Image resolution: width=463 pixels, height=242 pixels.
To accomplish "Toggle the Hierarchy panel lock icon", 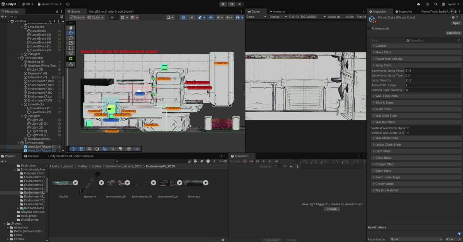I will (x=57, y=12).
